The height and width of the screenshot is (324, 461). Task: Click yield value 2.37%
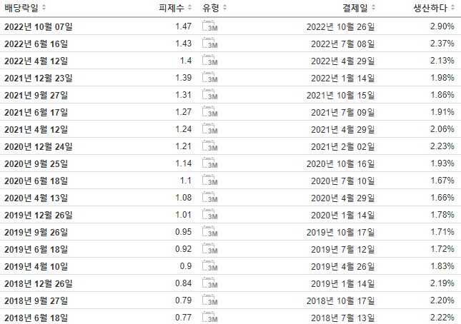(442, 44)
